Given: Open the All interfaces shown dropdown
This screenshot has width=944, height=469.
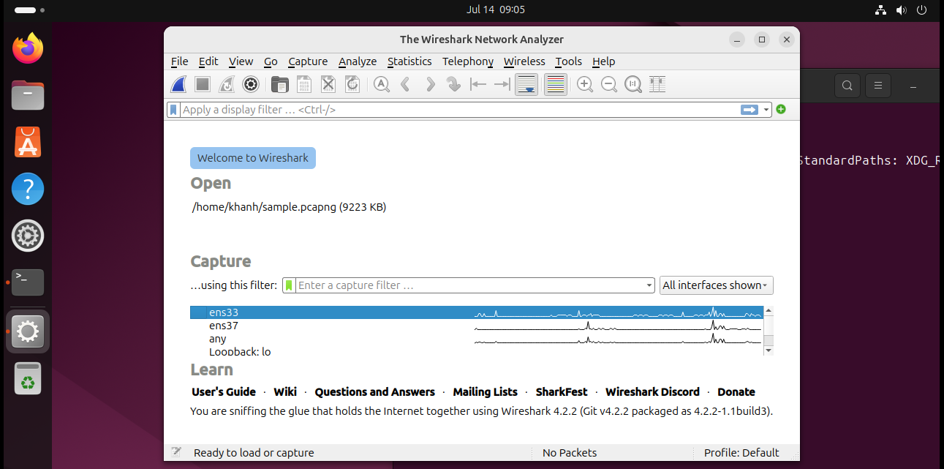Looking at the screenshot, I should coord(716,285).
